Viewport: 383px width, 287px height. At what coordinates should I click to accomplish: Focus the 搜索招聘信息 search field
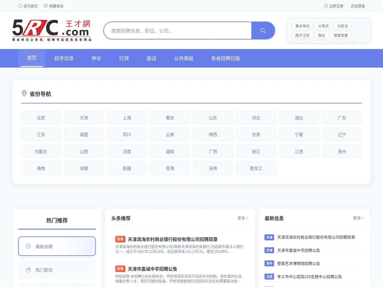[x=178, y=30]
